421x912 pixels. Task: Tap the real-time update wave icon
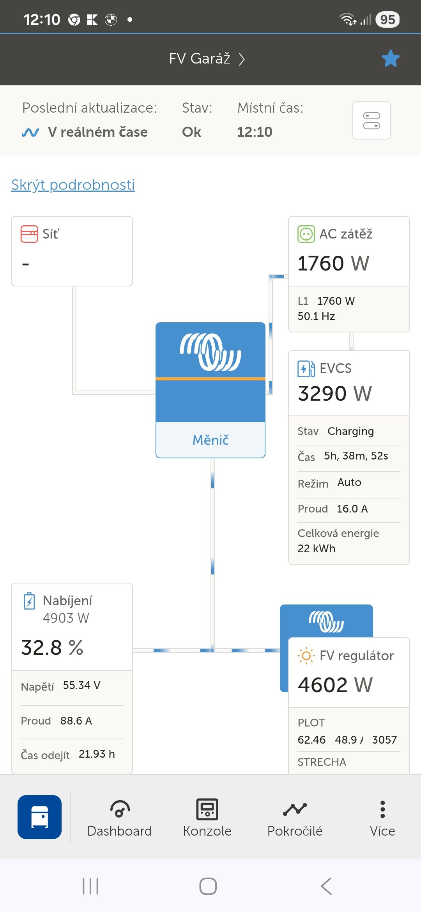30,133
